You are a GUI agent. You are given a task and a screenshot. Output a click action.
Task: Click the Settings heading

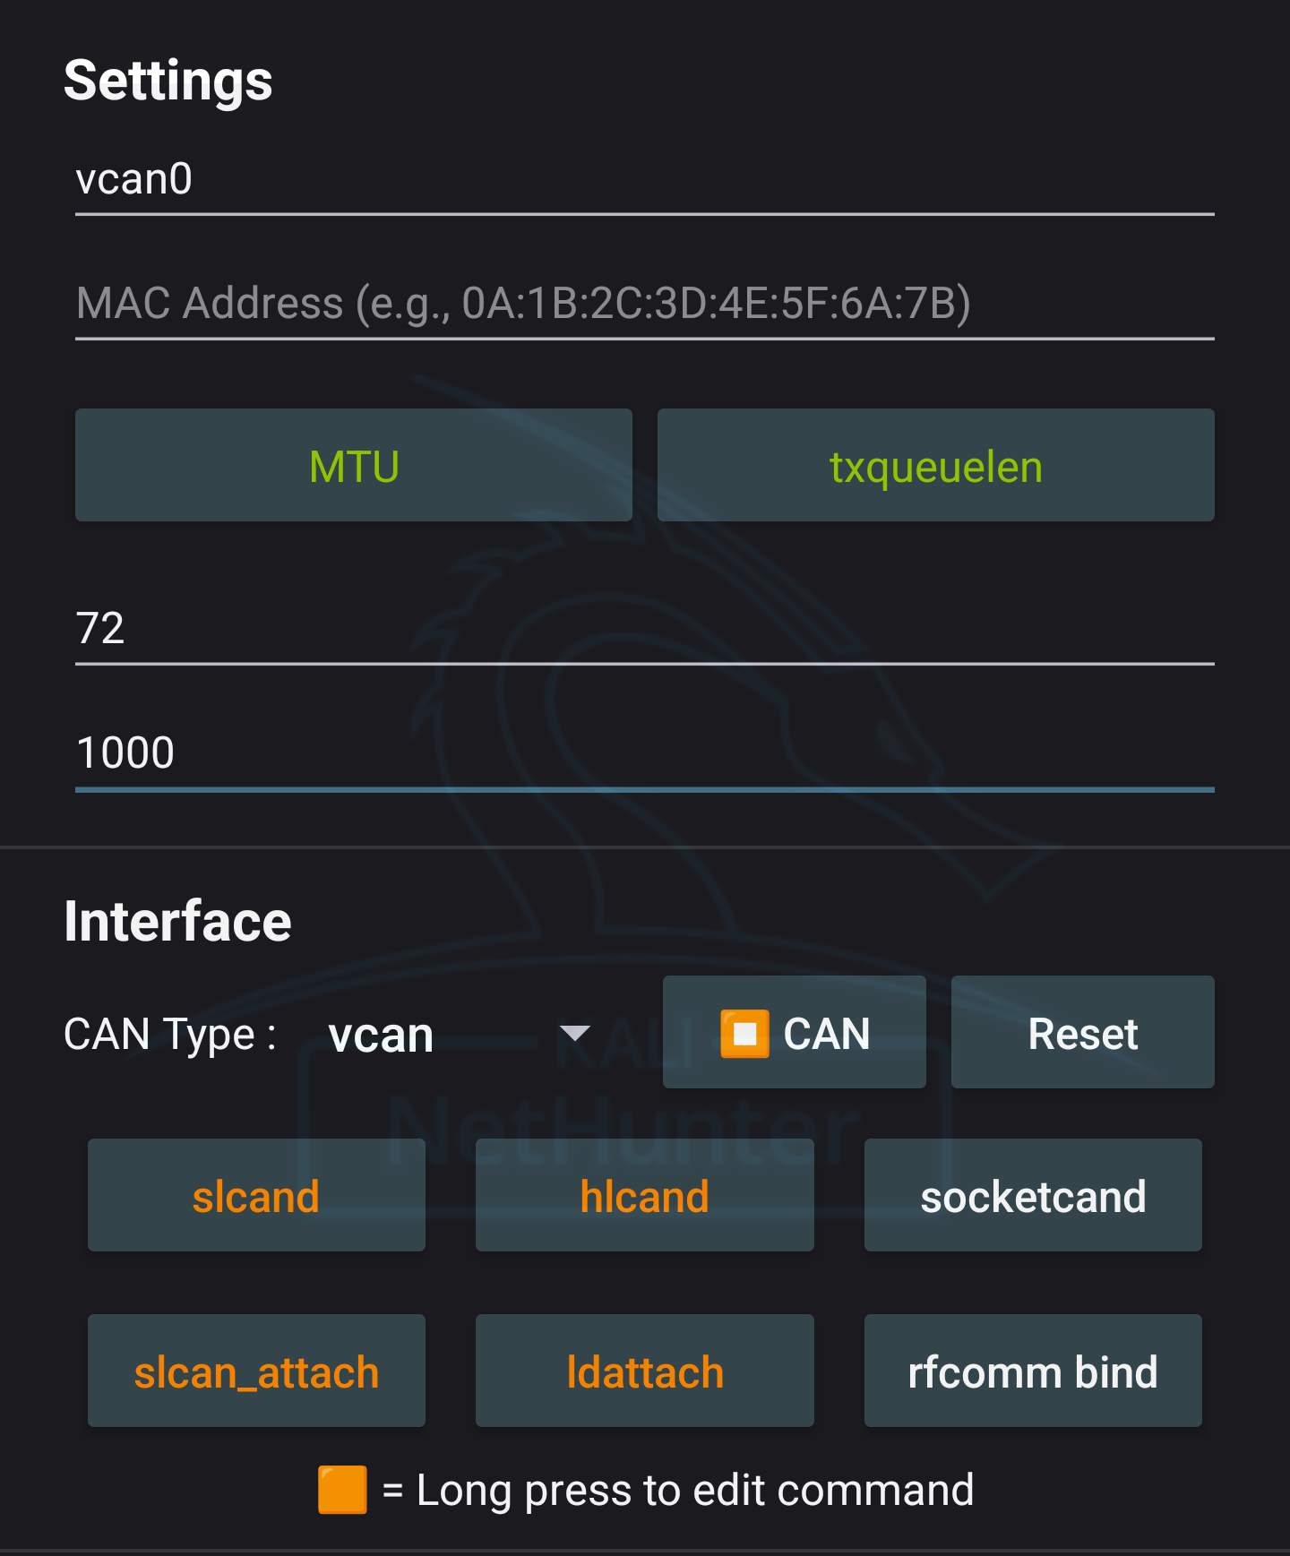click(x=168, y=81)
